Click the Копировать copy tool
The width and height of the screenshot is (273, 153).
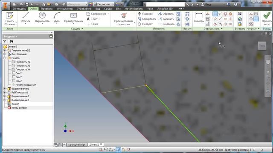[147, 19]
